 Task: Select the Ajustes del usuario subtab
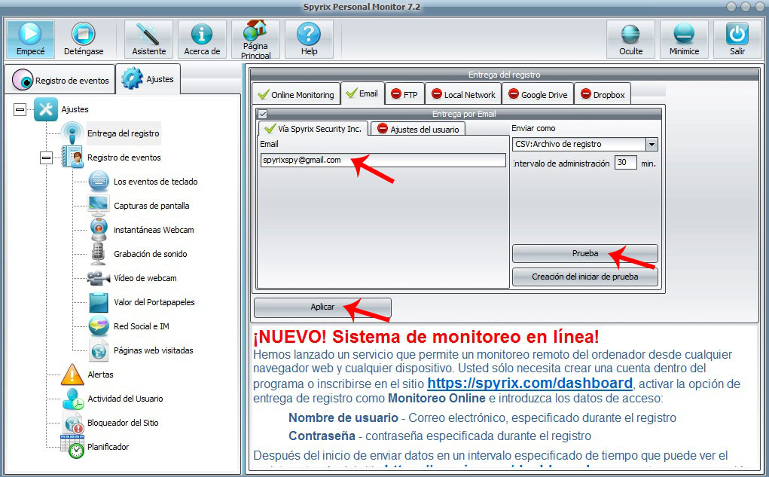click(418, 129)
